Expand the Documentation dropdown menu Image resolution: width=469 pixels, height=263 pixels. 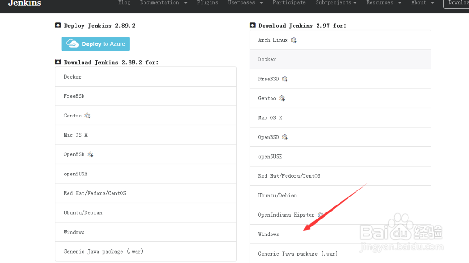(x=163, y=3)
